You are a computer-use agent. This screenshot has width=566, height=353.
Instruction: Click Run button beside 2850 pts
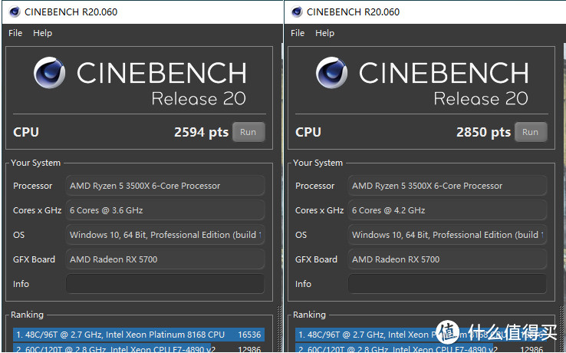531,132
